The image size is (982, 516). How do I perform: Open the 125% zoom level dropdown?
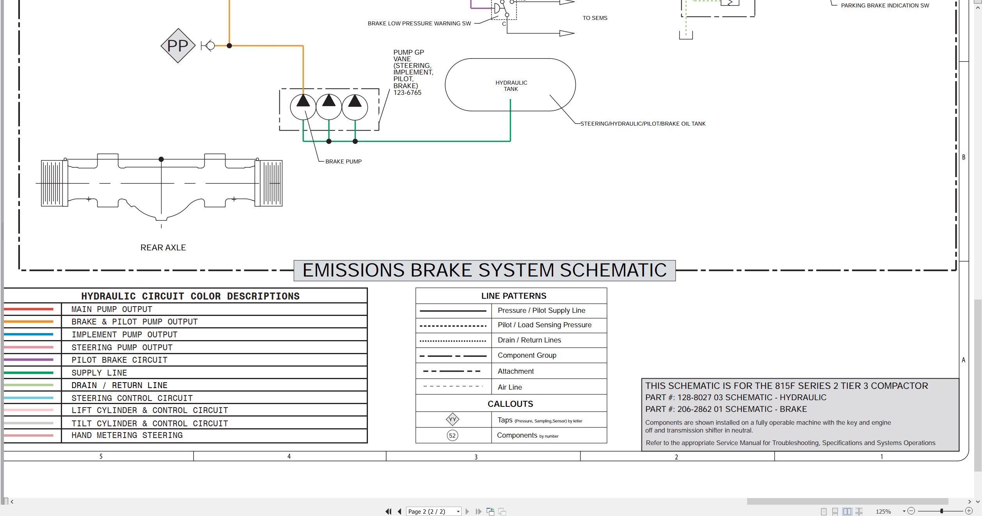click(x=904, y=511)
